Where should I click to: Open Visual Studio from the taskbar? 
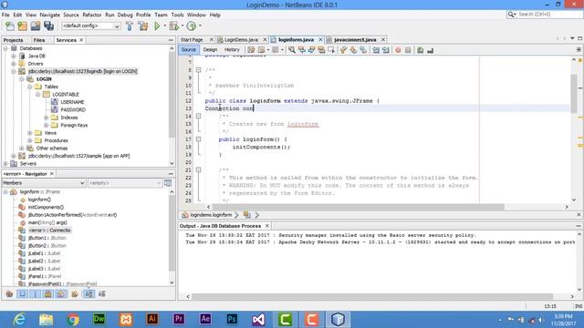258,319
